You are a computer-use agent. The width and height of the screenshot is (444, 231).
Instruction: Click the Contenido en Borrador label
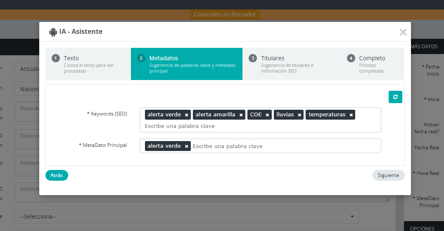click(x=225, y=14)
